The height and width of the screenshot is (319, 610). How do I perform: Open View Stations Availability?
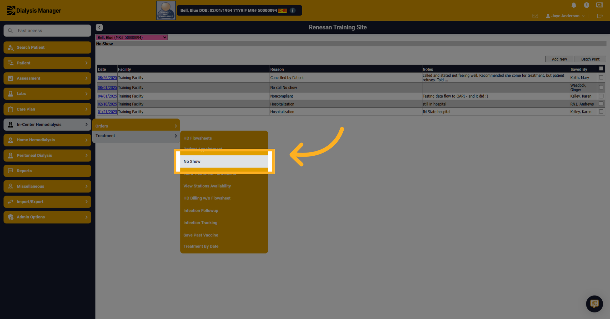pyautogui.click(x=224, y=186)
